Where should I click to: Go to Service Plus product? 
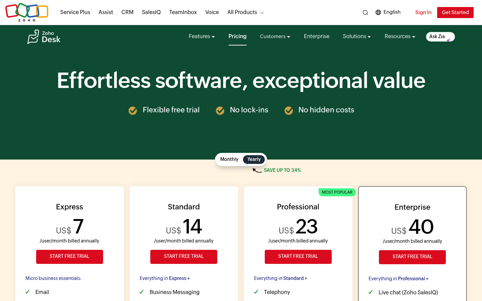pyautogui.click(x=75, y=12)
